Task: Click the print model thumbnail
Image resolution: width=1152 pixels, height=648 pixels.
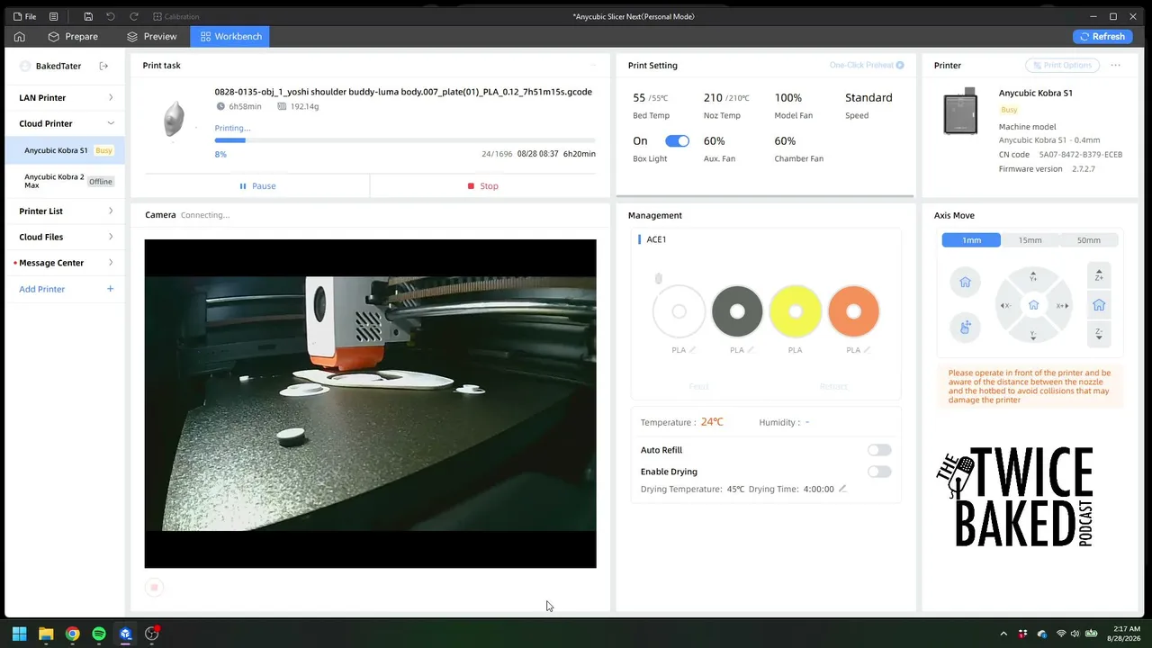Action: 175,119
